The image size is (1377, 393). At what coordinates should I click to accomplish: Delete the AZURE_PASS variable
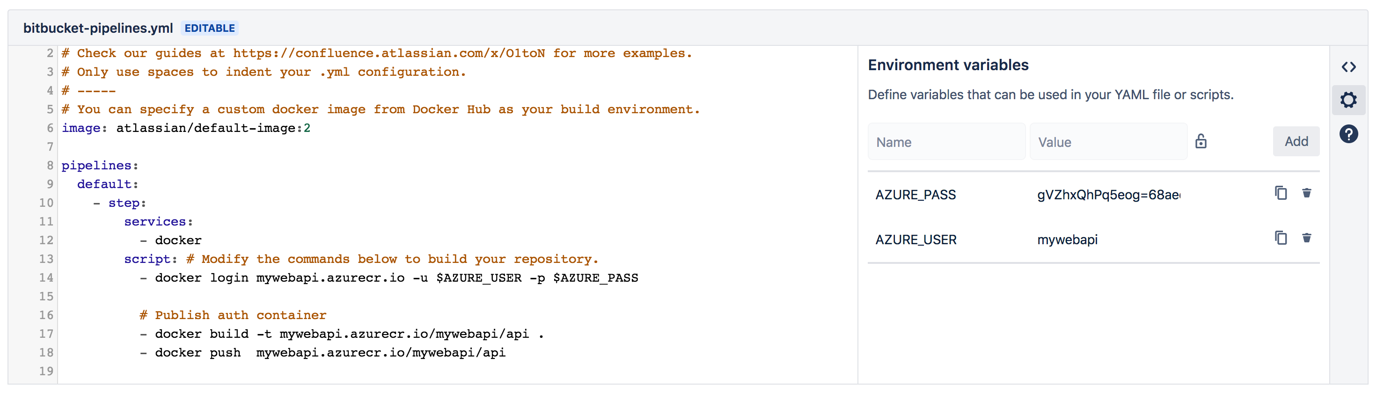(x=1306, y=193)
